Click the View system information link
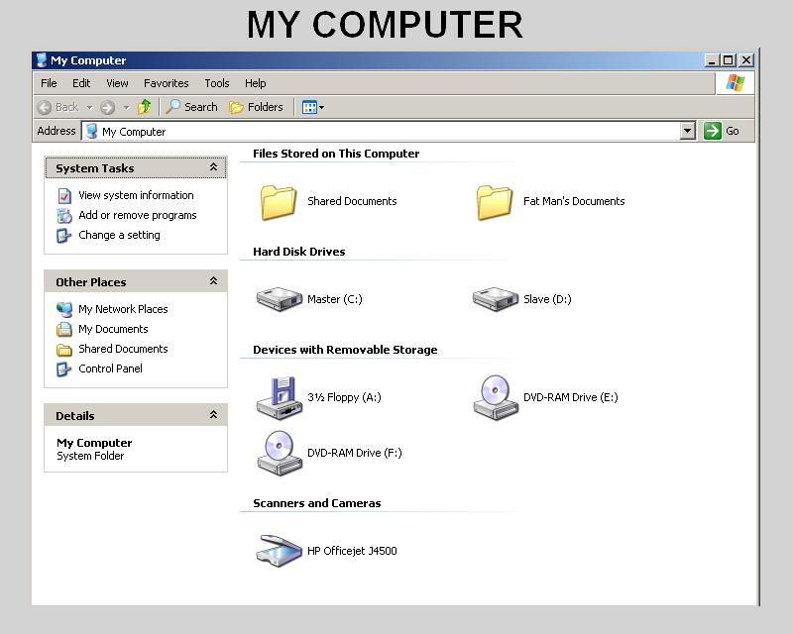The width and height of the screenshot is (793, 634). tap(136, 195)
